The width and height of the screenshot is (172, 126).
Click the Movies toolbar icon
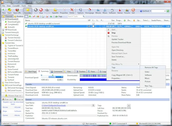98,11
